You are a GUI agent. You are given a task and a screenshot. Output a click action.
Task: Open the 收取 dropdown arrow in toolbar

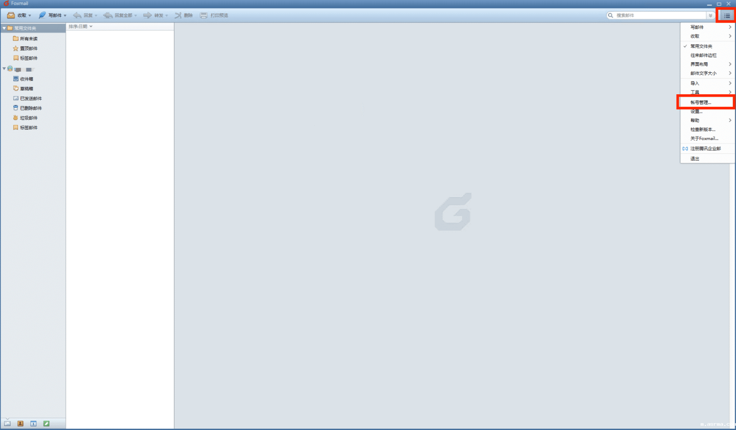[30, 15]
